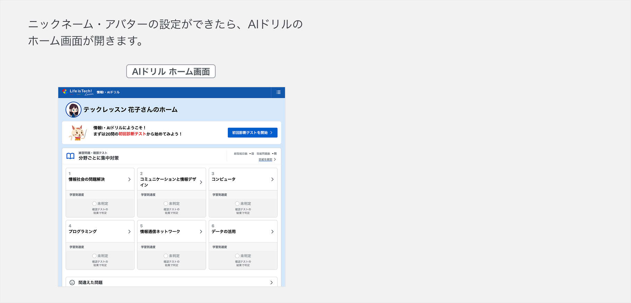The image size is (631, 303).
Task: Click 未判定 circle under 情報社会の問題解決
Action: click(94, 204)
